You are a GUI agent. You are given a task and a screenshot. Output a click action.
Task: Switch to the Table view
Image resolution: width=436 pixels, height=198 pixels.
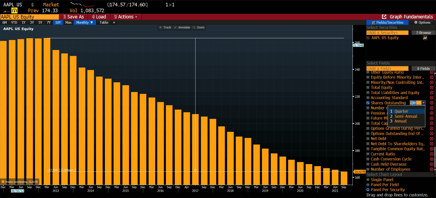click(104, 22)
